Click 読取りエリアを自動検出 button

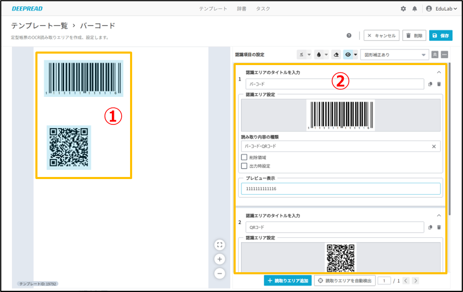(345, 281)
